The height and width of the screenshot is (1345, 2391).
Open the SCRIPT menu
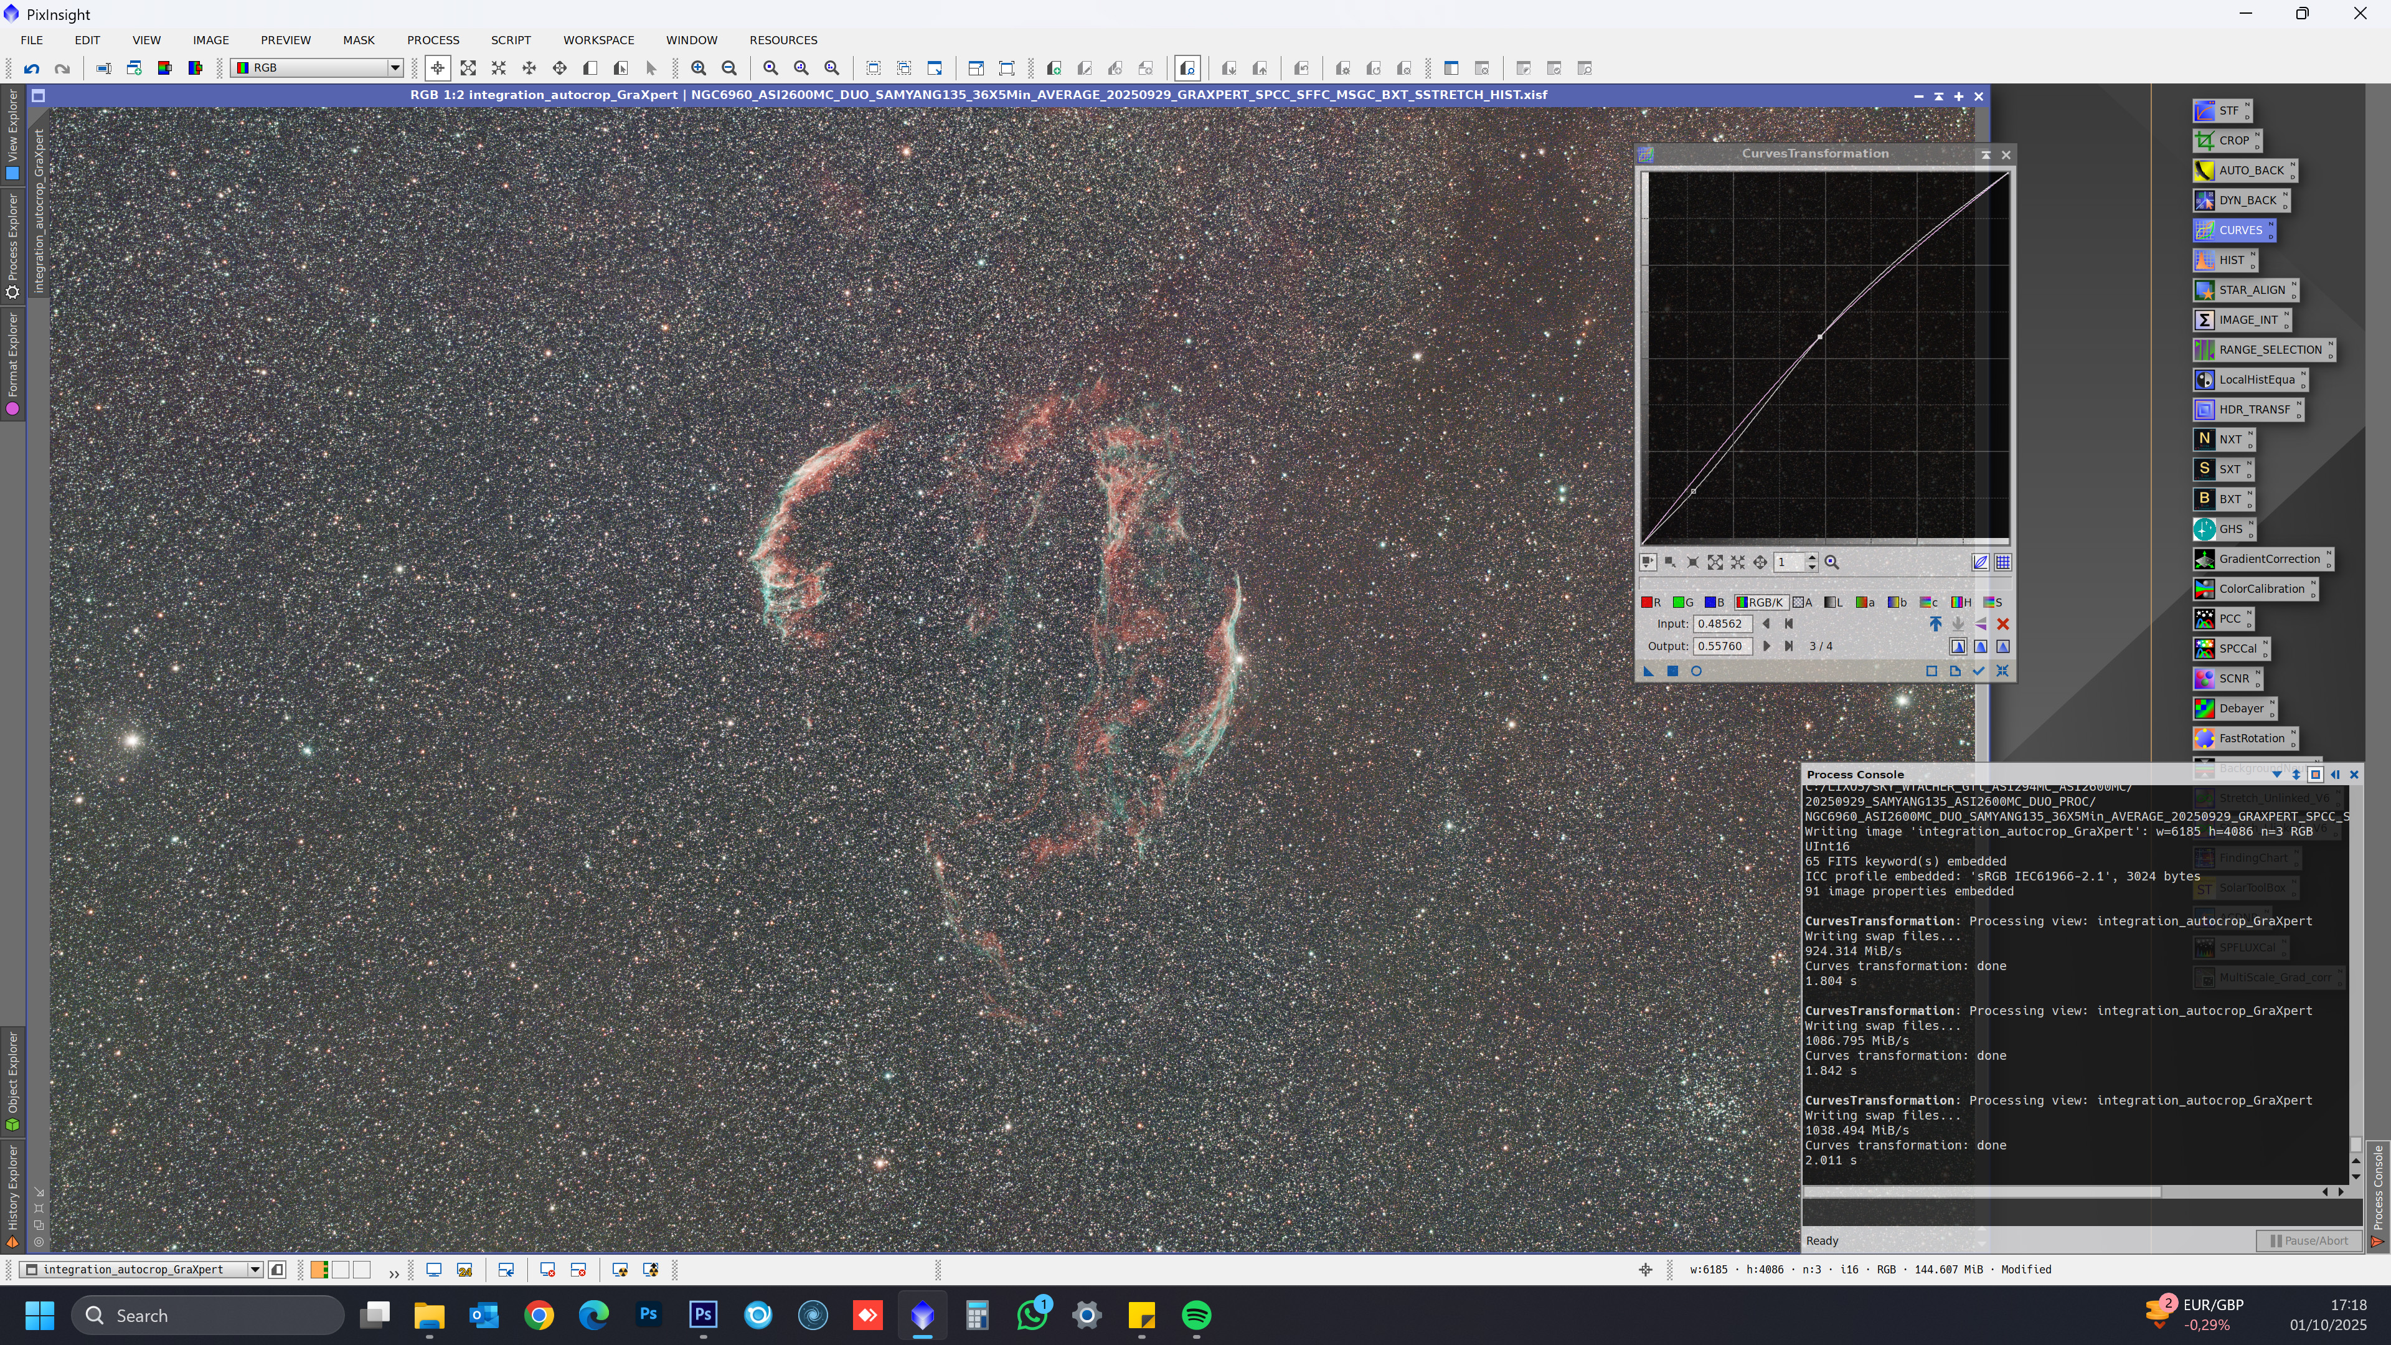pos(511,40)
